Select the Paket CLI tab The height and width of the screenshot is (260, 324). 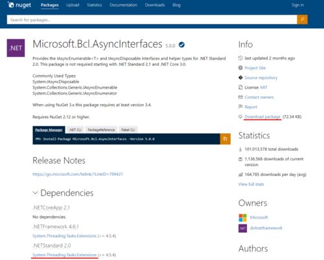128,130
